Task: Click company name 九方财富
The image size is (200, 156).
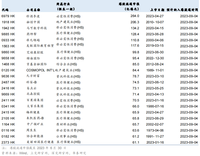Action: click(x=33, y=76)
